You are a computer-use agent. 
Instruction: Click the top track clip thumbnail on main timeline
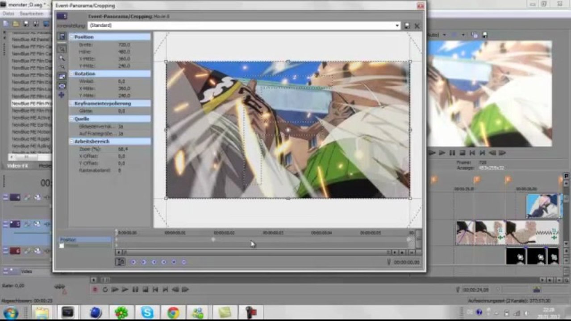pos(542,206)
